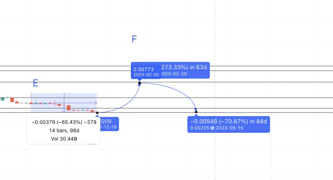Screen dimensions: 333x180
Task: Select the text label F
Action: (x=134, y=39)
